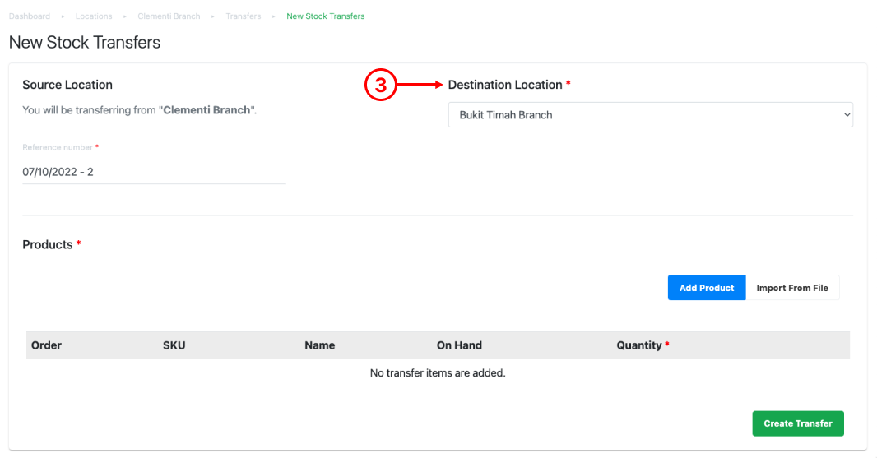Screen dimensions: 877x458
Task: Click the Create Transfer button
Action: click(797, 423)
